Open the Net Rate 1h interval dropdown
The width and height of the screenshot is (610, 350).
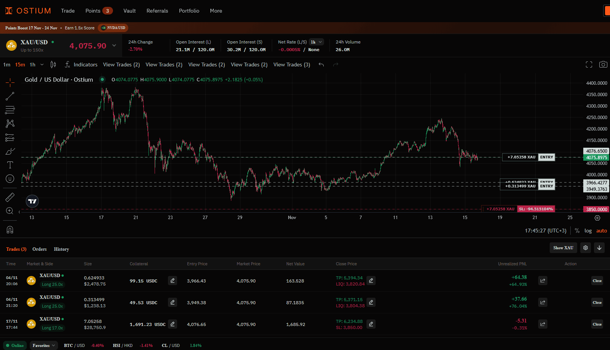[316, 42]
